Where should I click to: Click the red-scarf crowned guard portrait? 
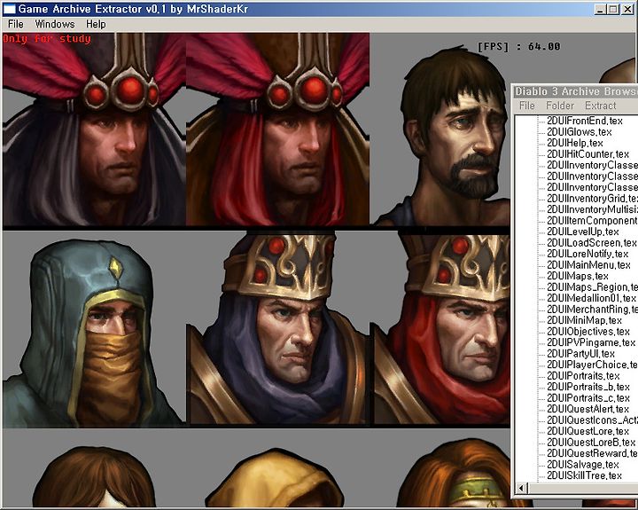click(442, 329)
